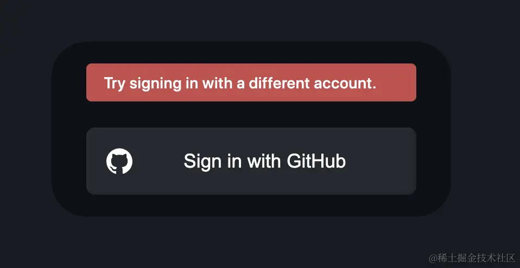Click the word 'GitHub' in the sign-in button
The width and height of the screenshot is (520, 268).
point(316,161)
